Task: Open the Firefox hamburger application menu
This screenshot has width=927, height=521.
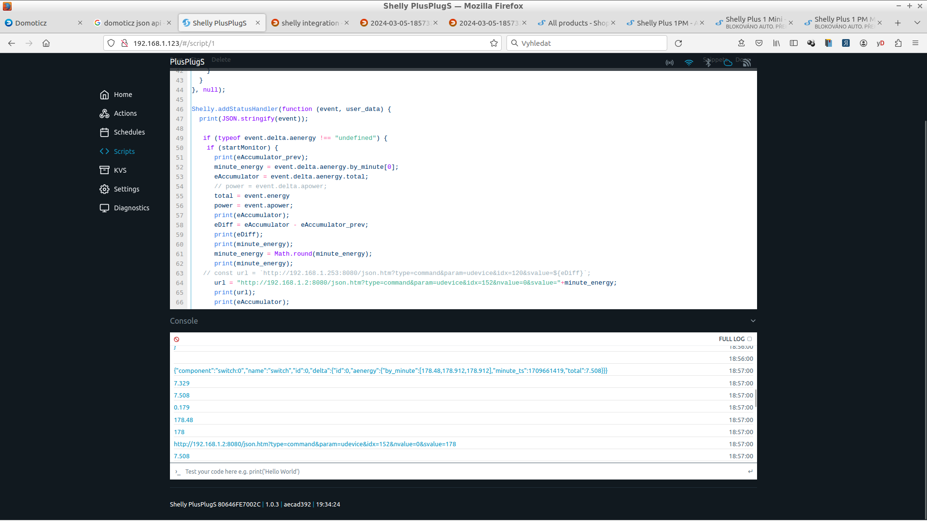Action: click(x=915, y=43)
